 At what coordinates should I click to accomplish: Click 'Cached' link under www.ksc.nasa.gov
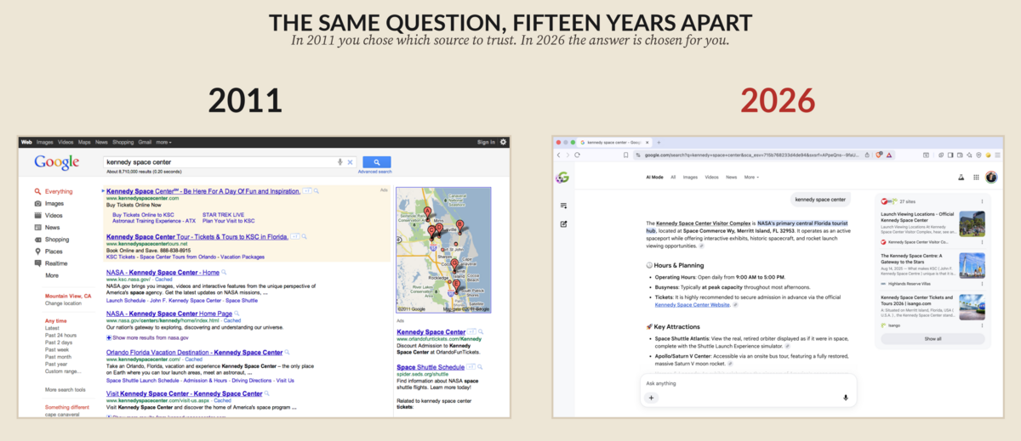click(x=164, y=279)
